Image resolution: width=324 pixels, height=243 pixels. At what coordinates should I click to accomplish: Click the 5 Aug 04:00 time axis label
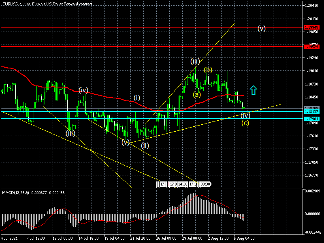244,239
